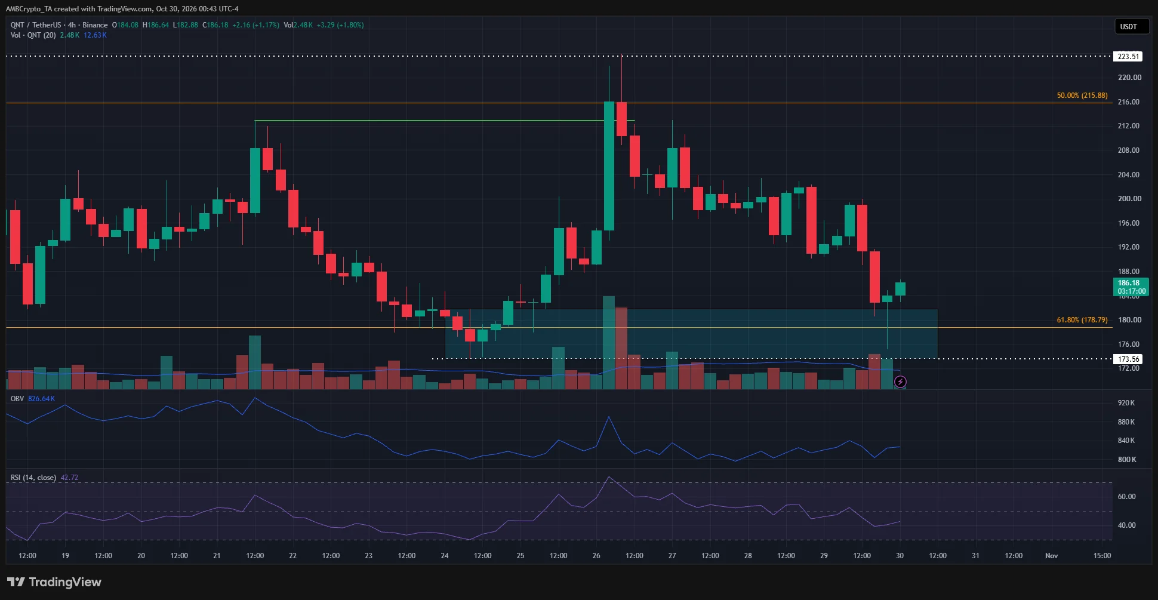1158x600 pixels.
Task: Click the OBV value 826.64K
Action: point(41,399)
